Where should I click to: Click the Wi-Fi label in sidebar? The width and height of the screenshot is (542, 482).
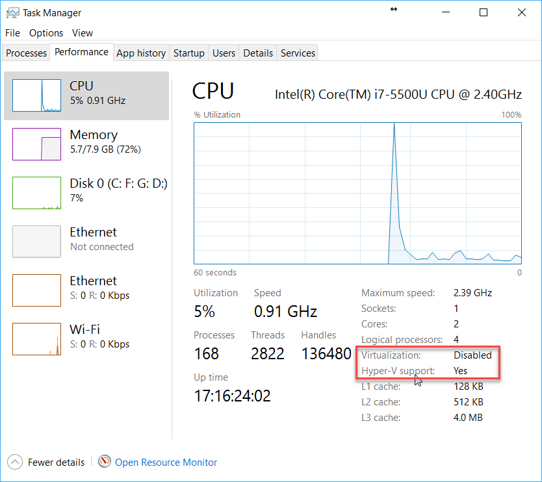point(84,329)
